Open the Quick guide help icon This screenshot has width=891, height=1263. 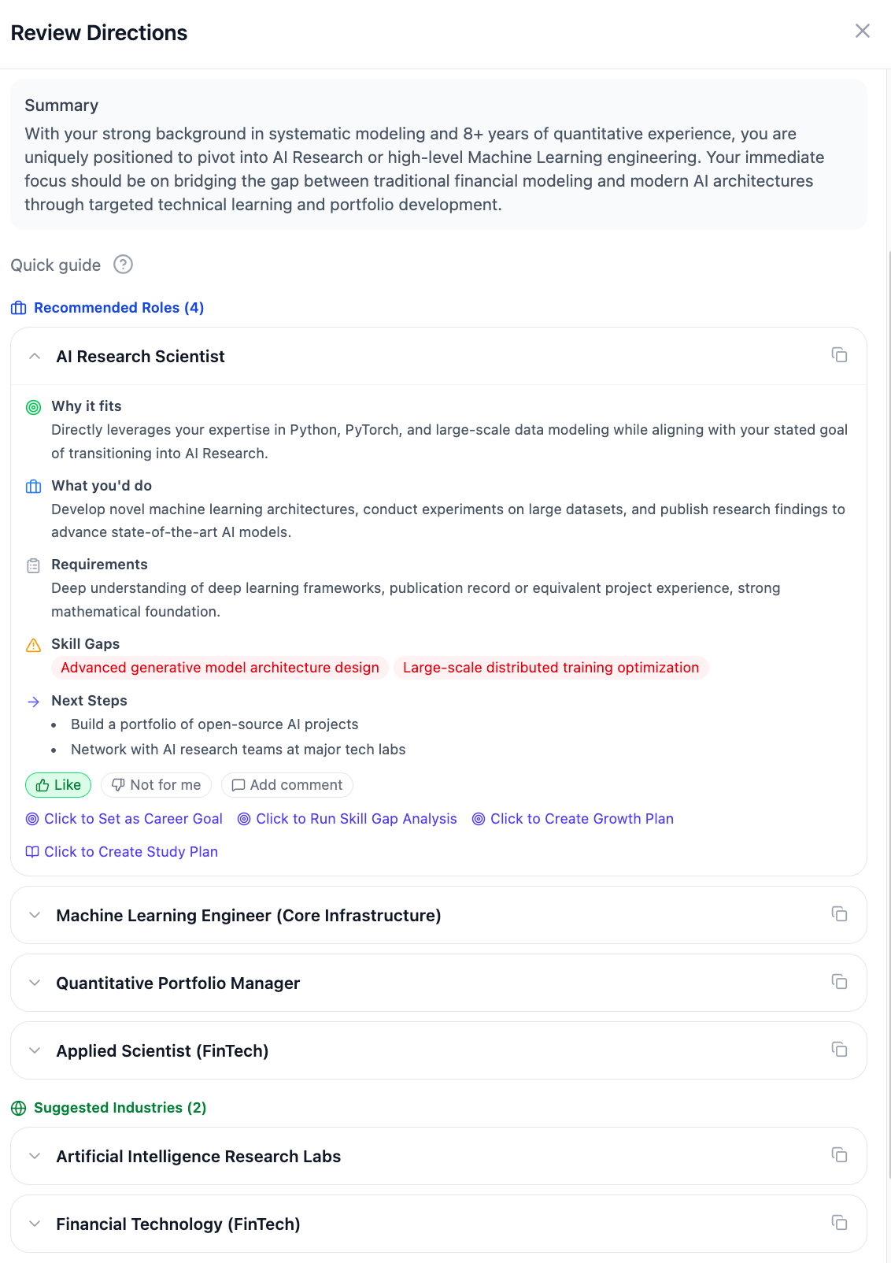pyautogui.click(x=123, y=265)
